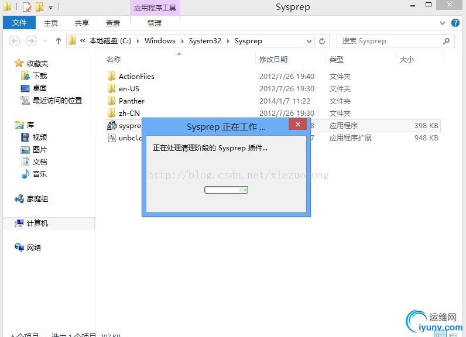Open 桌面 in the navigation pane

pyautogui.click(x=40, y=88)
